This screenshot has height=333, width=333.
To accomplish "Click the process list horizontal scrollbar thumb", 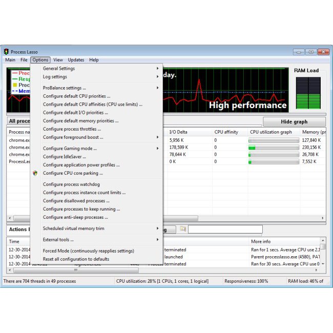I will point(180,218).
